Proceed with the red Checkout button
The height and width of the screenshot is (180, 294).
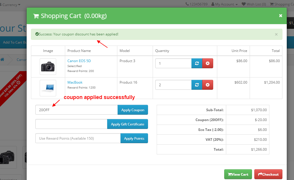(x=268, y=174)
